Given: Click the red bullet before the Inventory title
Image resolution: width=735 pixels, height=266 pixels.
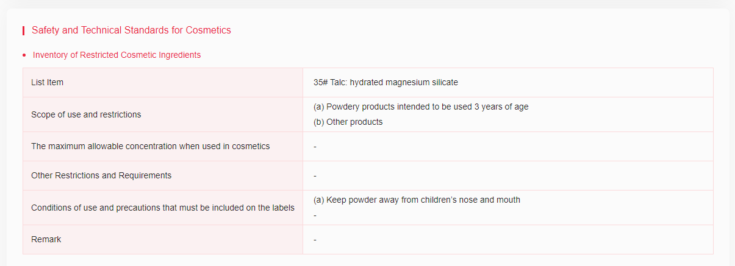Looking at the screenshot, I should [x=24, y=55].
